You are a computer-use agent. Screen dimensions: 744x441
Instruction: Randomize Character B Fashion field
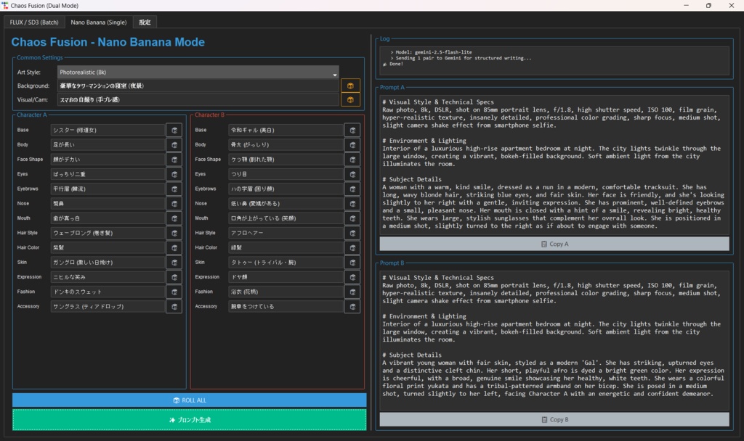(x=352, y=292)
